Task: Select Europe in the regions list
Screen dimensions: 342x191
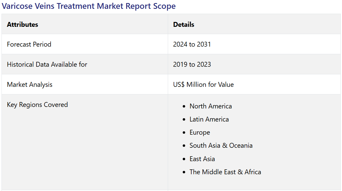Action: 200,132
